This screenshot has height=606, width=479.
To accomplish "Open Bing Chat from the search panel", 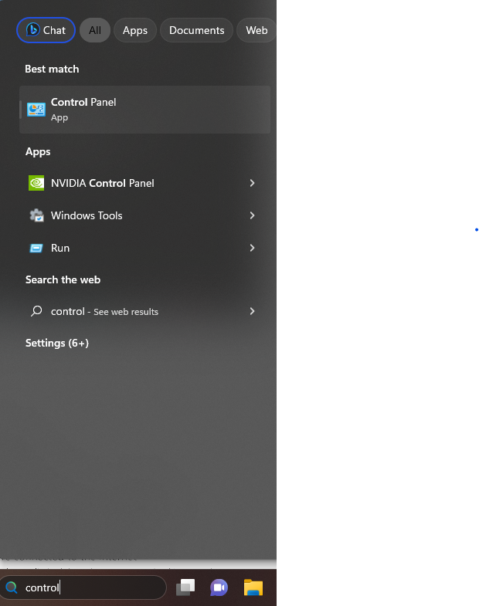I will (x=46, y=30).
